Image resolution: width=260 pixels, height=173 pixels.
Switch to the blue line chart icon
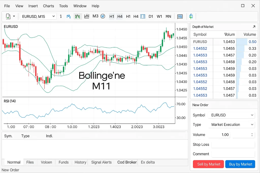coord(69,16)
